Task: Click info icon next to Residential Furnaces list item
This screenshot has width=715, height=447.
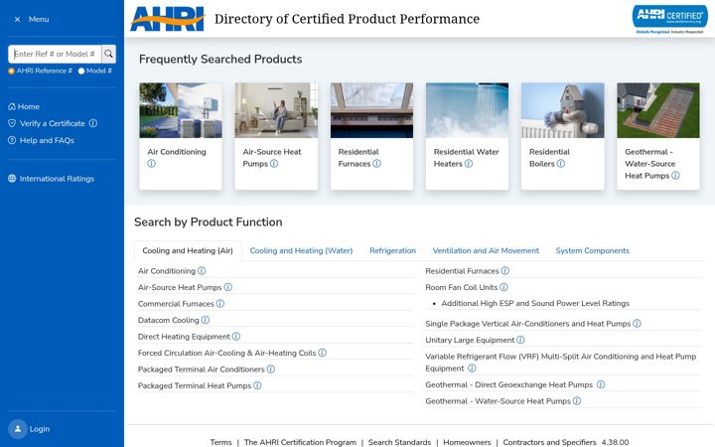Action: tap(504, 270)
